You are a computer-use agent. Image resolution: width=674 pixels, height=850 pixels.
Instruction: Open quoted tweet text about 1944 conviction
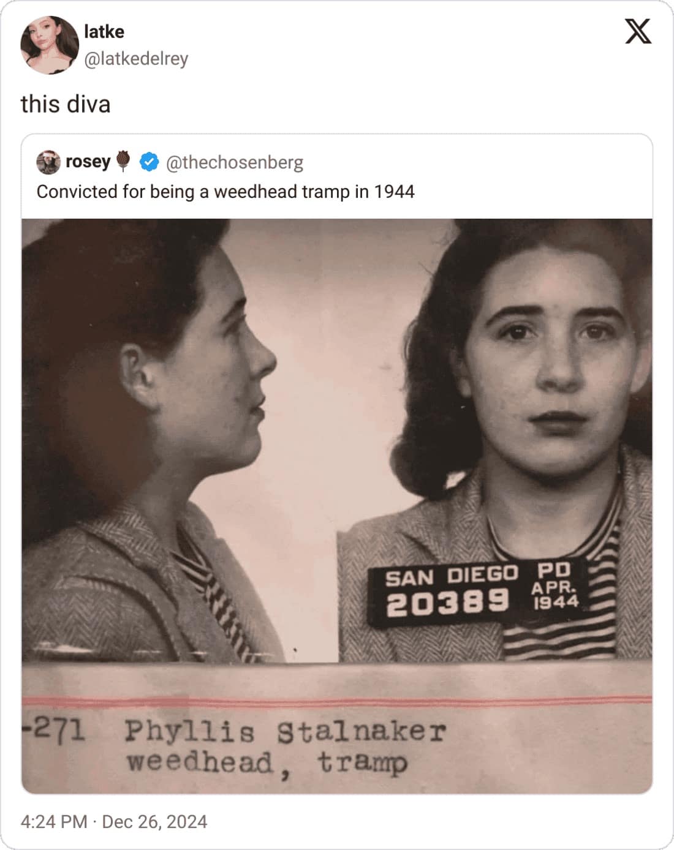pos(225,192)
